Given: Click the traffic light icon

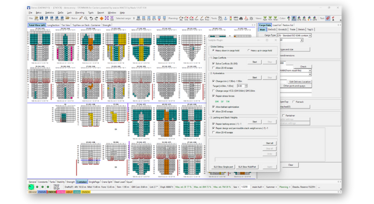Looking at the screenshot, I should (x=231, y=18).
